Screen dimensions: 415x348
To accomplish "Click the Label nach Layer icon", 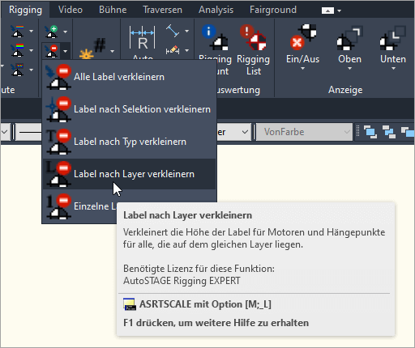I will pos(58,174).
